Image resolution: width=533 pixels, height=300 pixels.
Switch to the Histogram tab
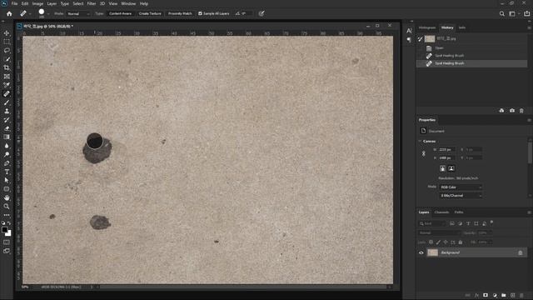[427, 27]
